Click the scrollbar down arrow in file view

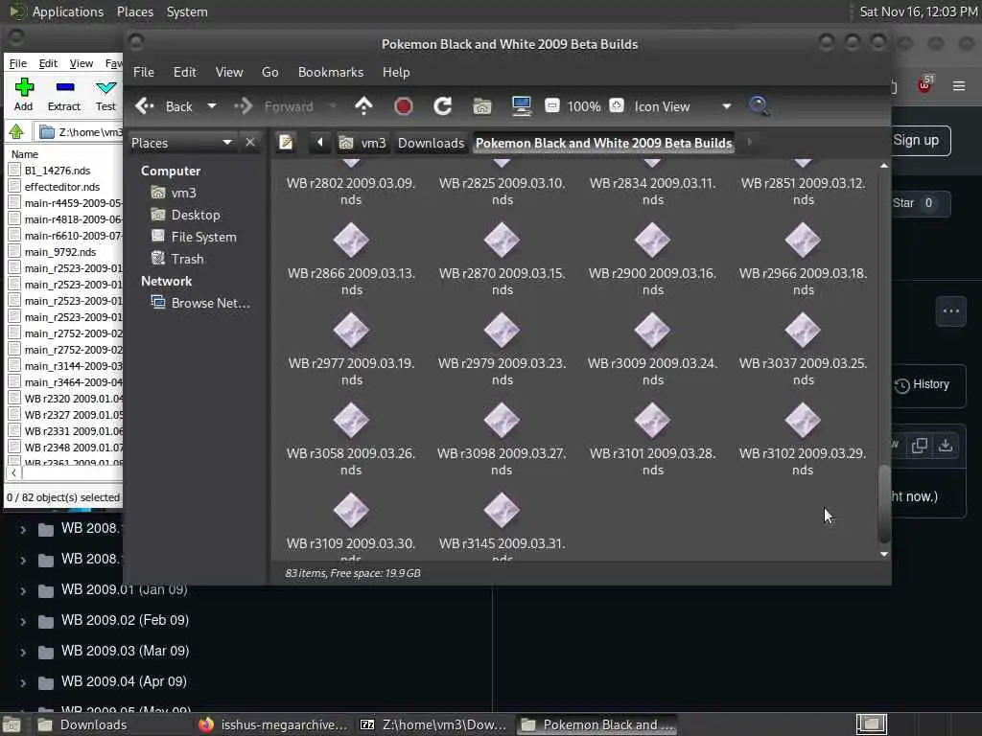click(x=883, y=554)
